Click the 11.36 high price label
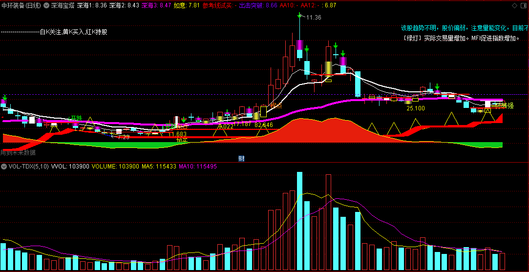The height and width of the screenshot is (272, 529). pyautogui.click(x=314, y=18)
